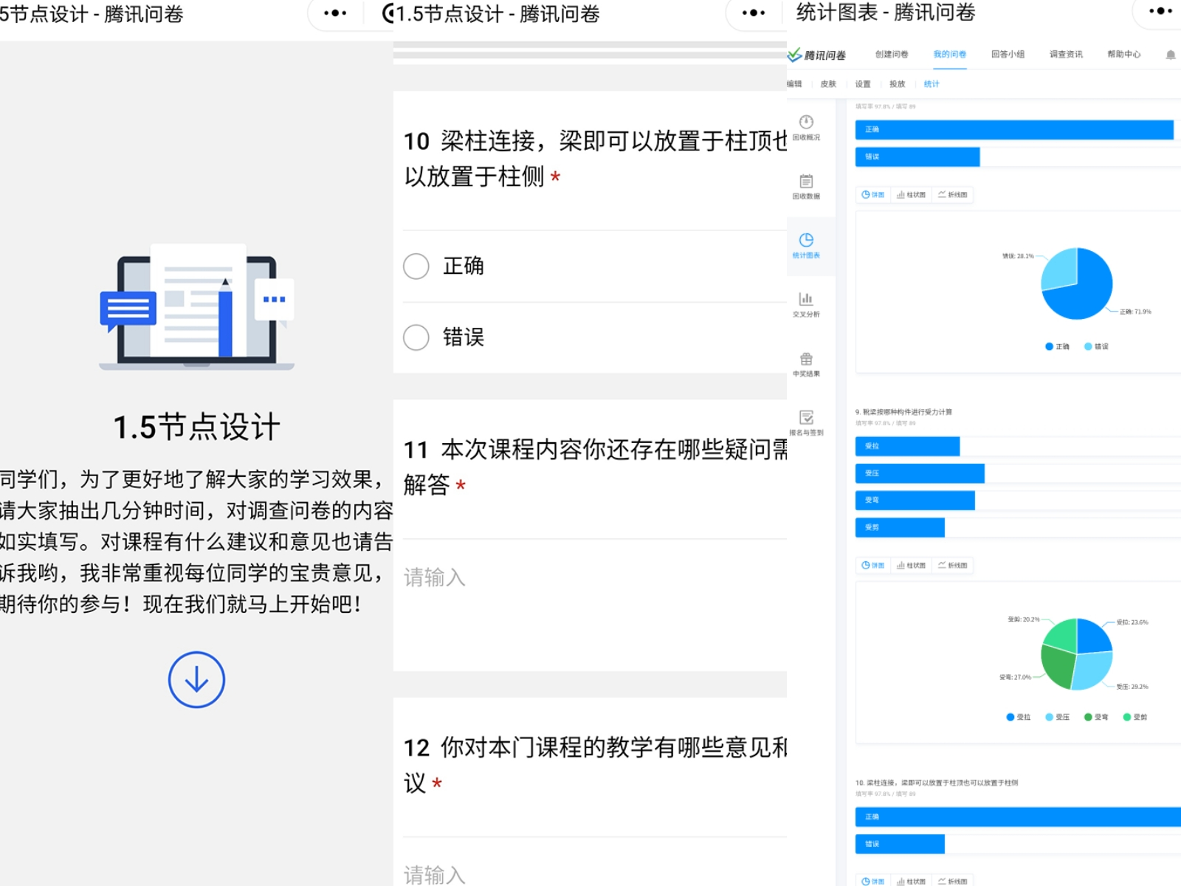This screenshot has width=1181, height=886.
Task: Switch to the 统计 sub-tab
Action: click(932, 84)
